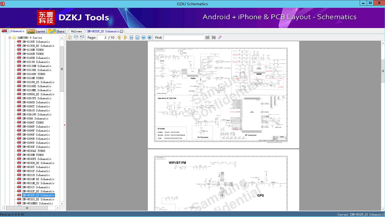
Task: Open SM-G130M TSHOO in the tree
Action: click(x=33, y=50)
